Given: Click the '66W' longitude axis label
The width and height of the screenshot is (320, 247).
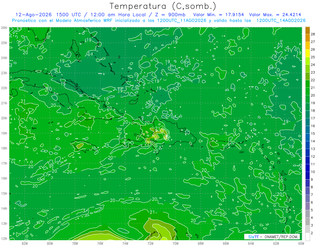Looking at the screenshot, I should click(x=226, y=243).
